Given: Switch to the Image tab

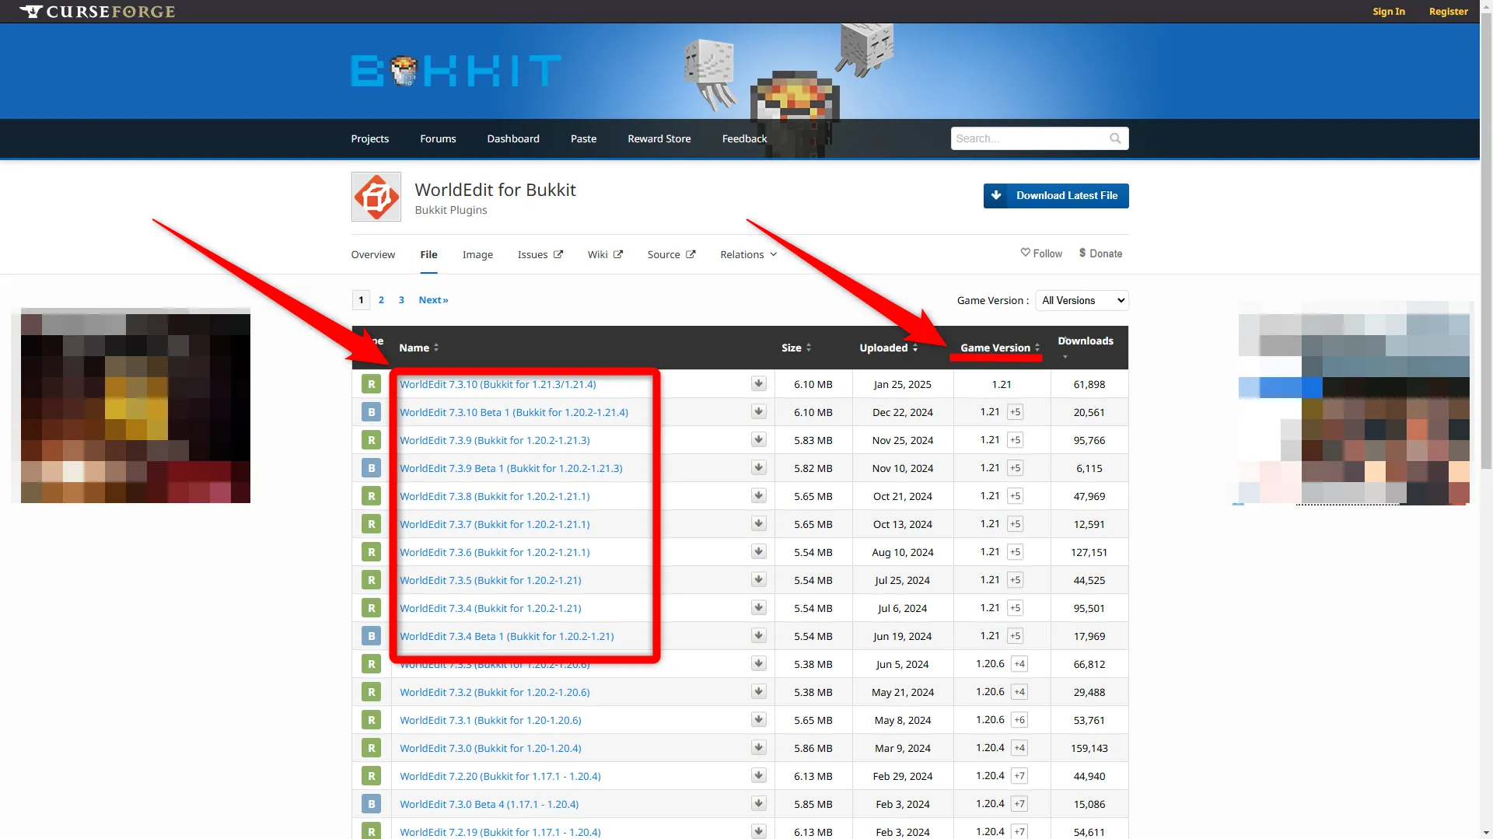Looking at the screenshot, I should 477,254.
